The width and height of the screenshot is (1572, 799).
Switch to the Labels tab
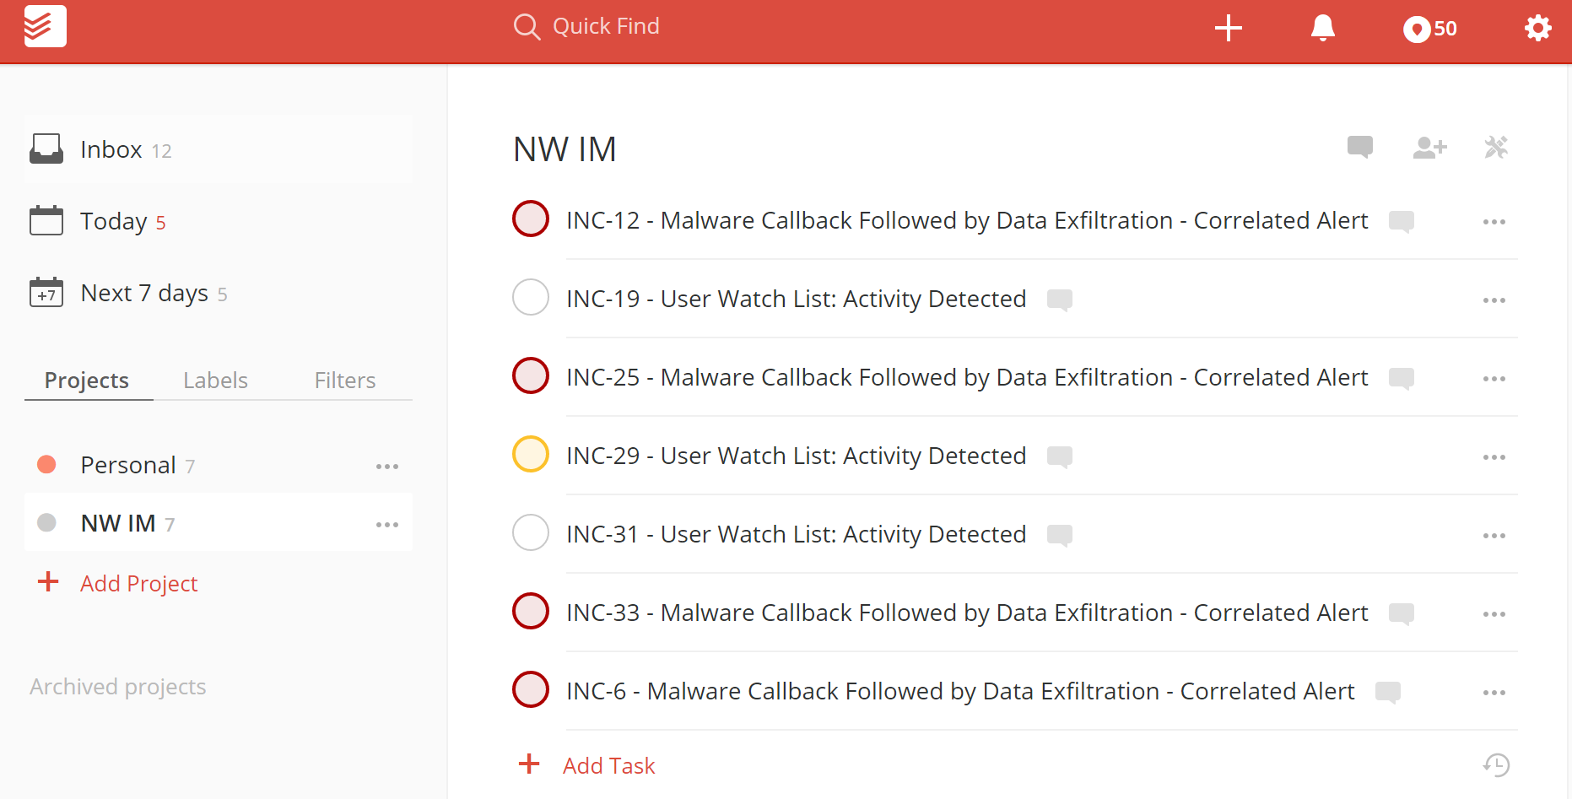(215, 380)
